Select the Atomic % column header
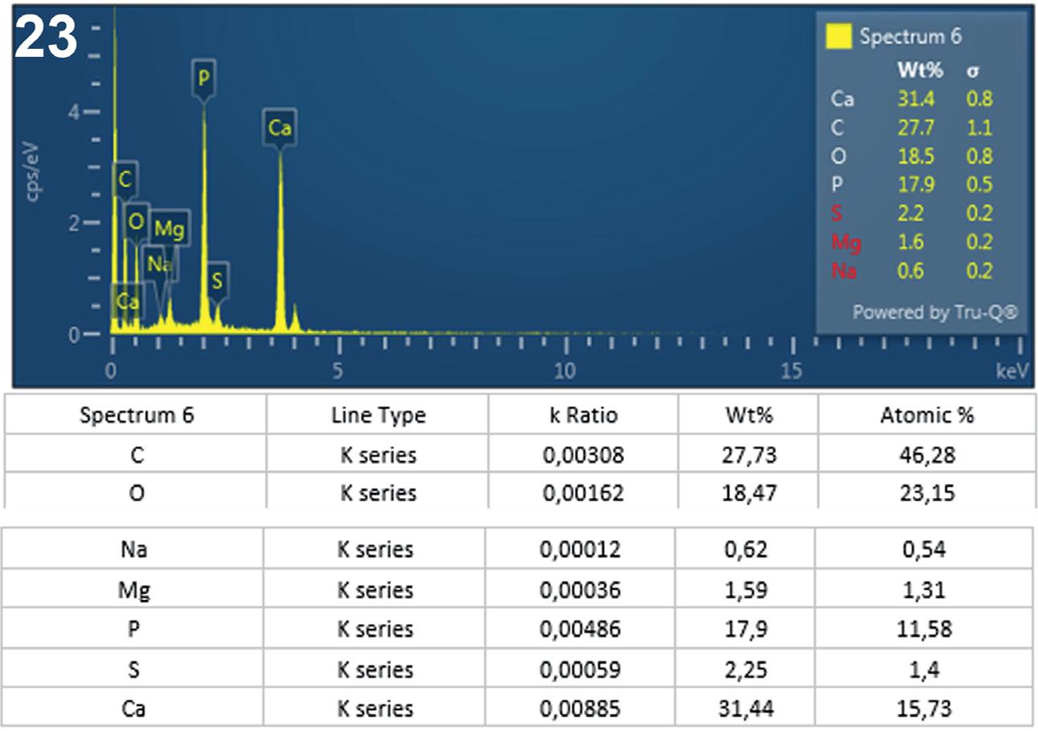 coord(926,415)
